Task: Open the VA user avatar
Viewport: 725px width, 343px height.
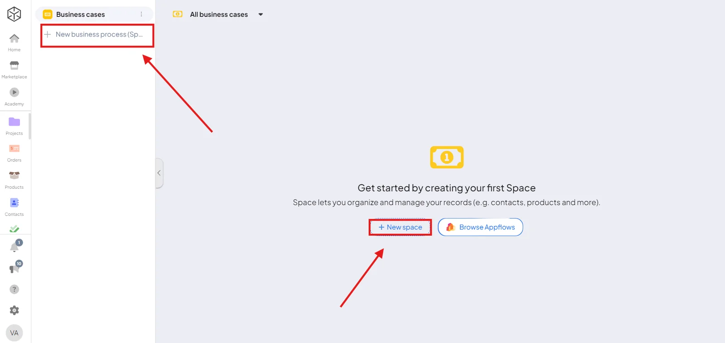Action: coord(14,333)
